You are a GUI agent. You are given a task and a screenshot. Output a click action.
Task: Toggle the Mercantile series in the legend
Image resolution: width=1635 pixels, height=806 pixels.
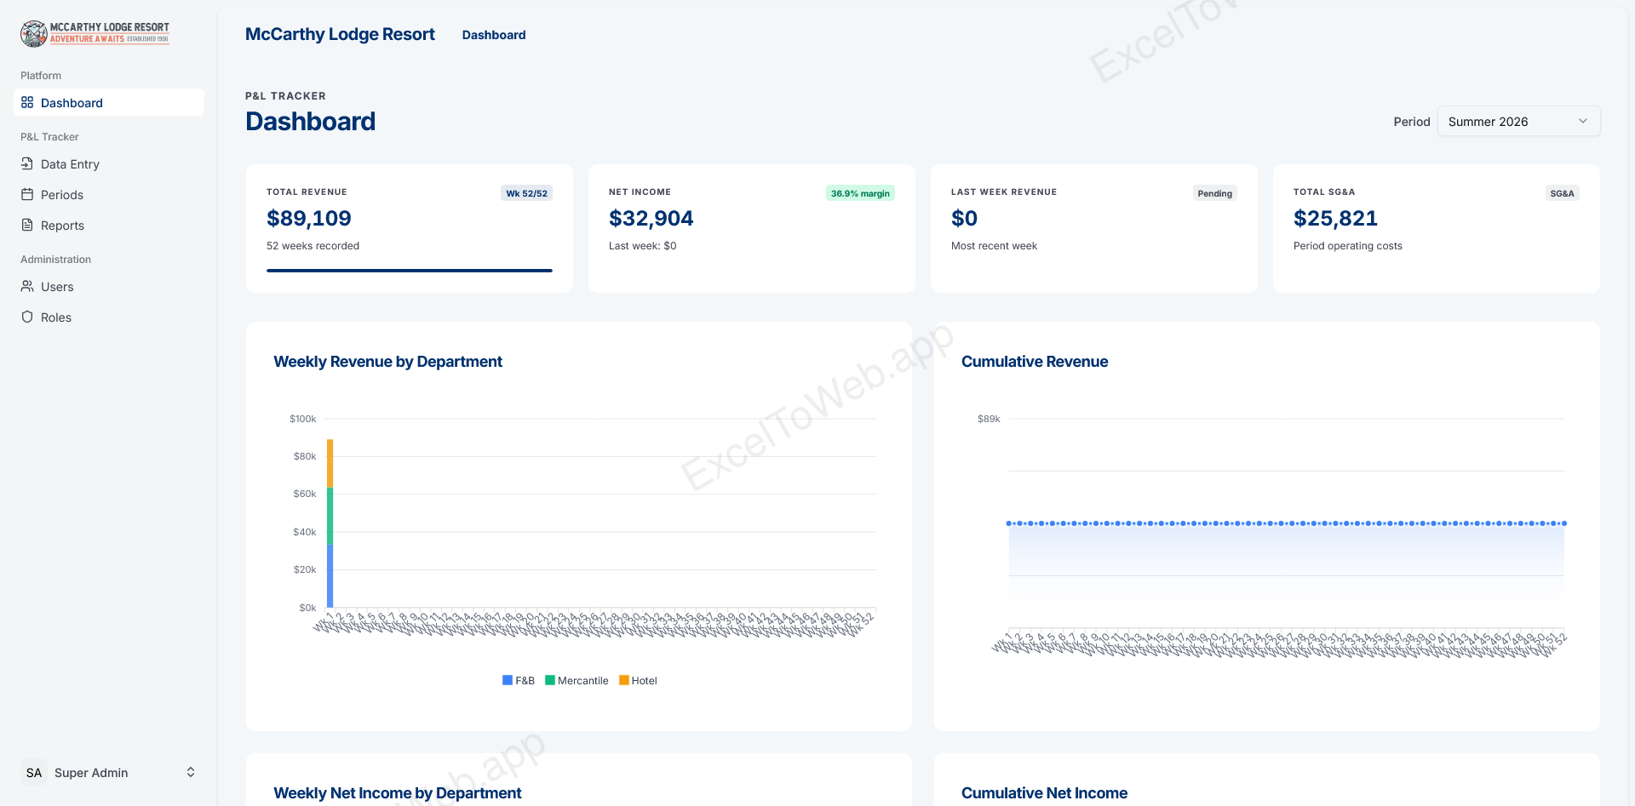coord(577,680)
